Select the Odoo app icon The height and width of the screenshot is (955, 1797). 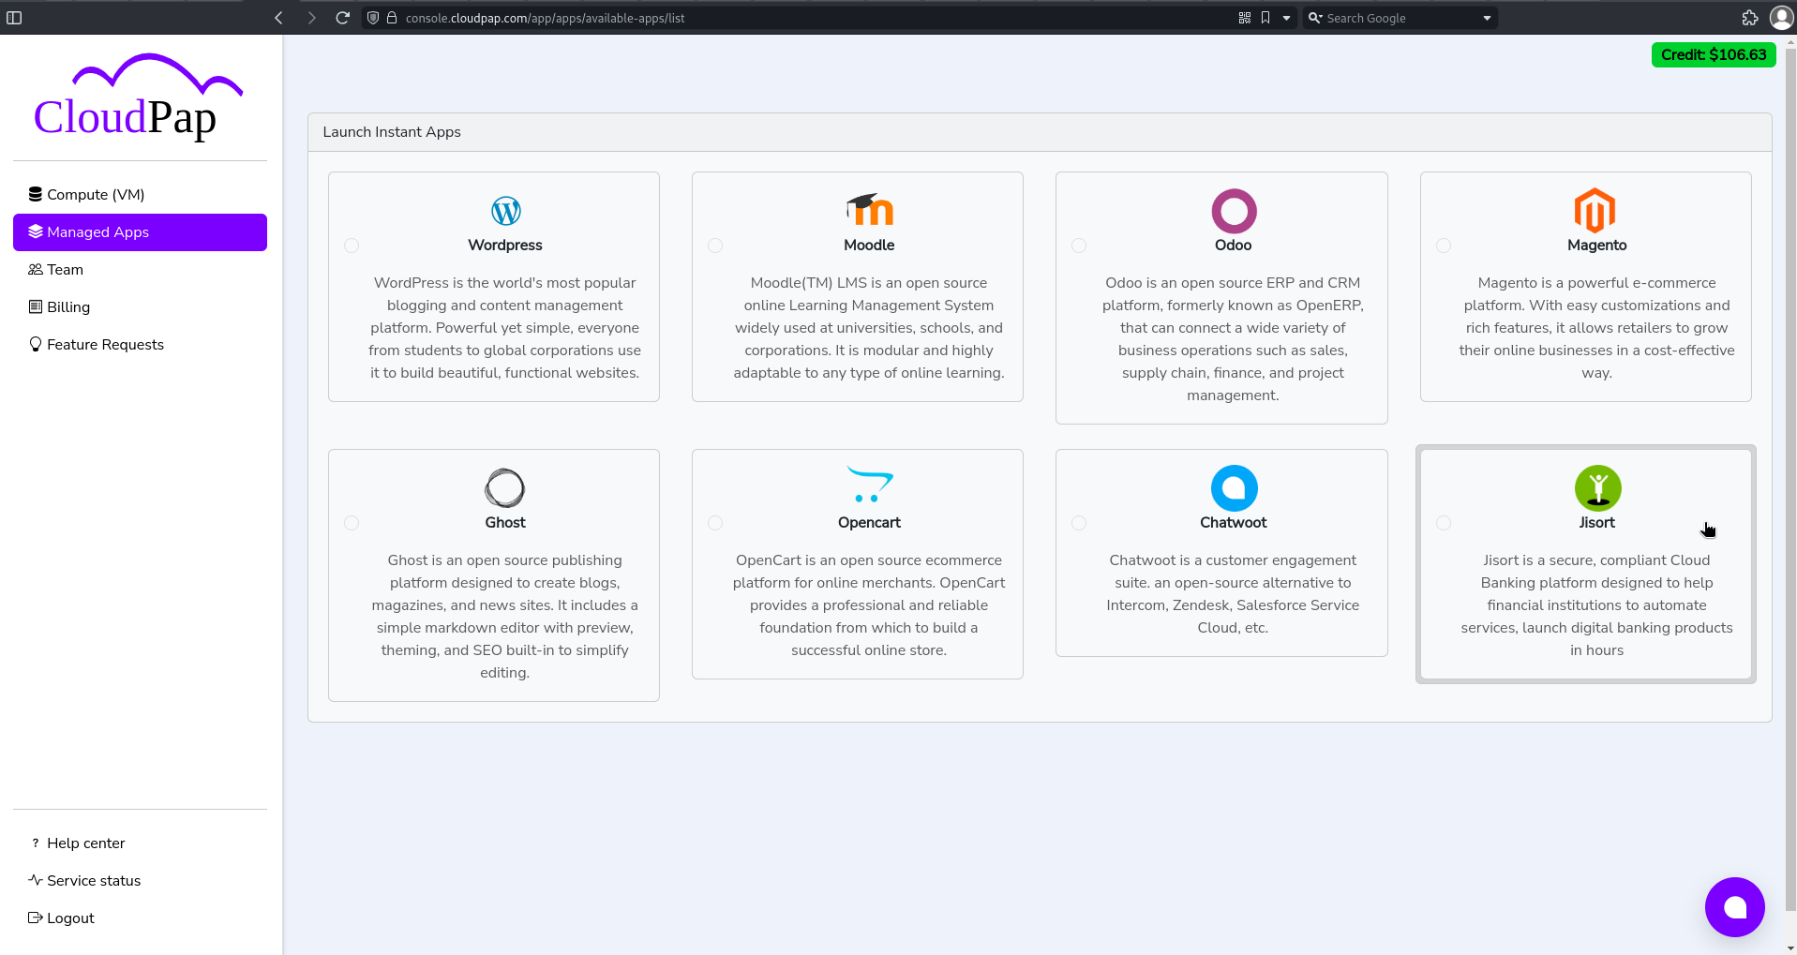coord(1233,210)
